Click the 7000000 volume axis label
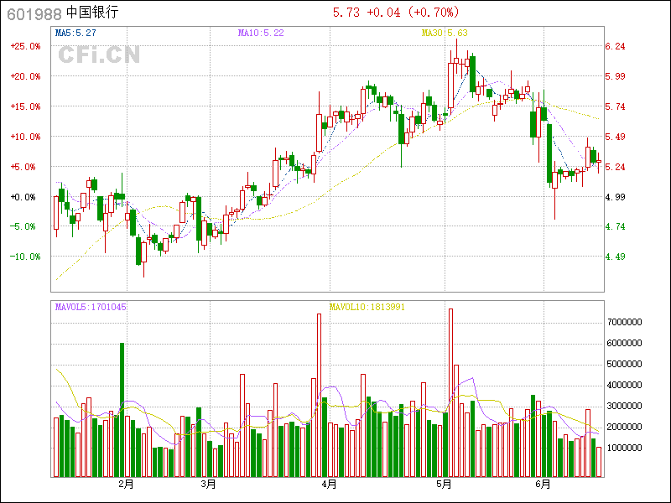The image size is (671, 503). [x=625, y=322]
